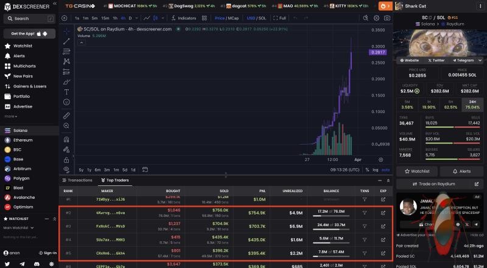487x268 pixels.
Task: Open the Telegram icon at sidebar bottom
Action: pos(22,264)
